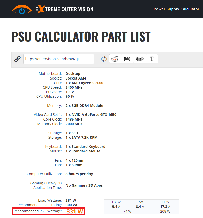Screen dimensions: 203x218
Task: Select the plain text T format button
Action: (x=152, y=59)
